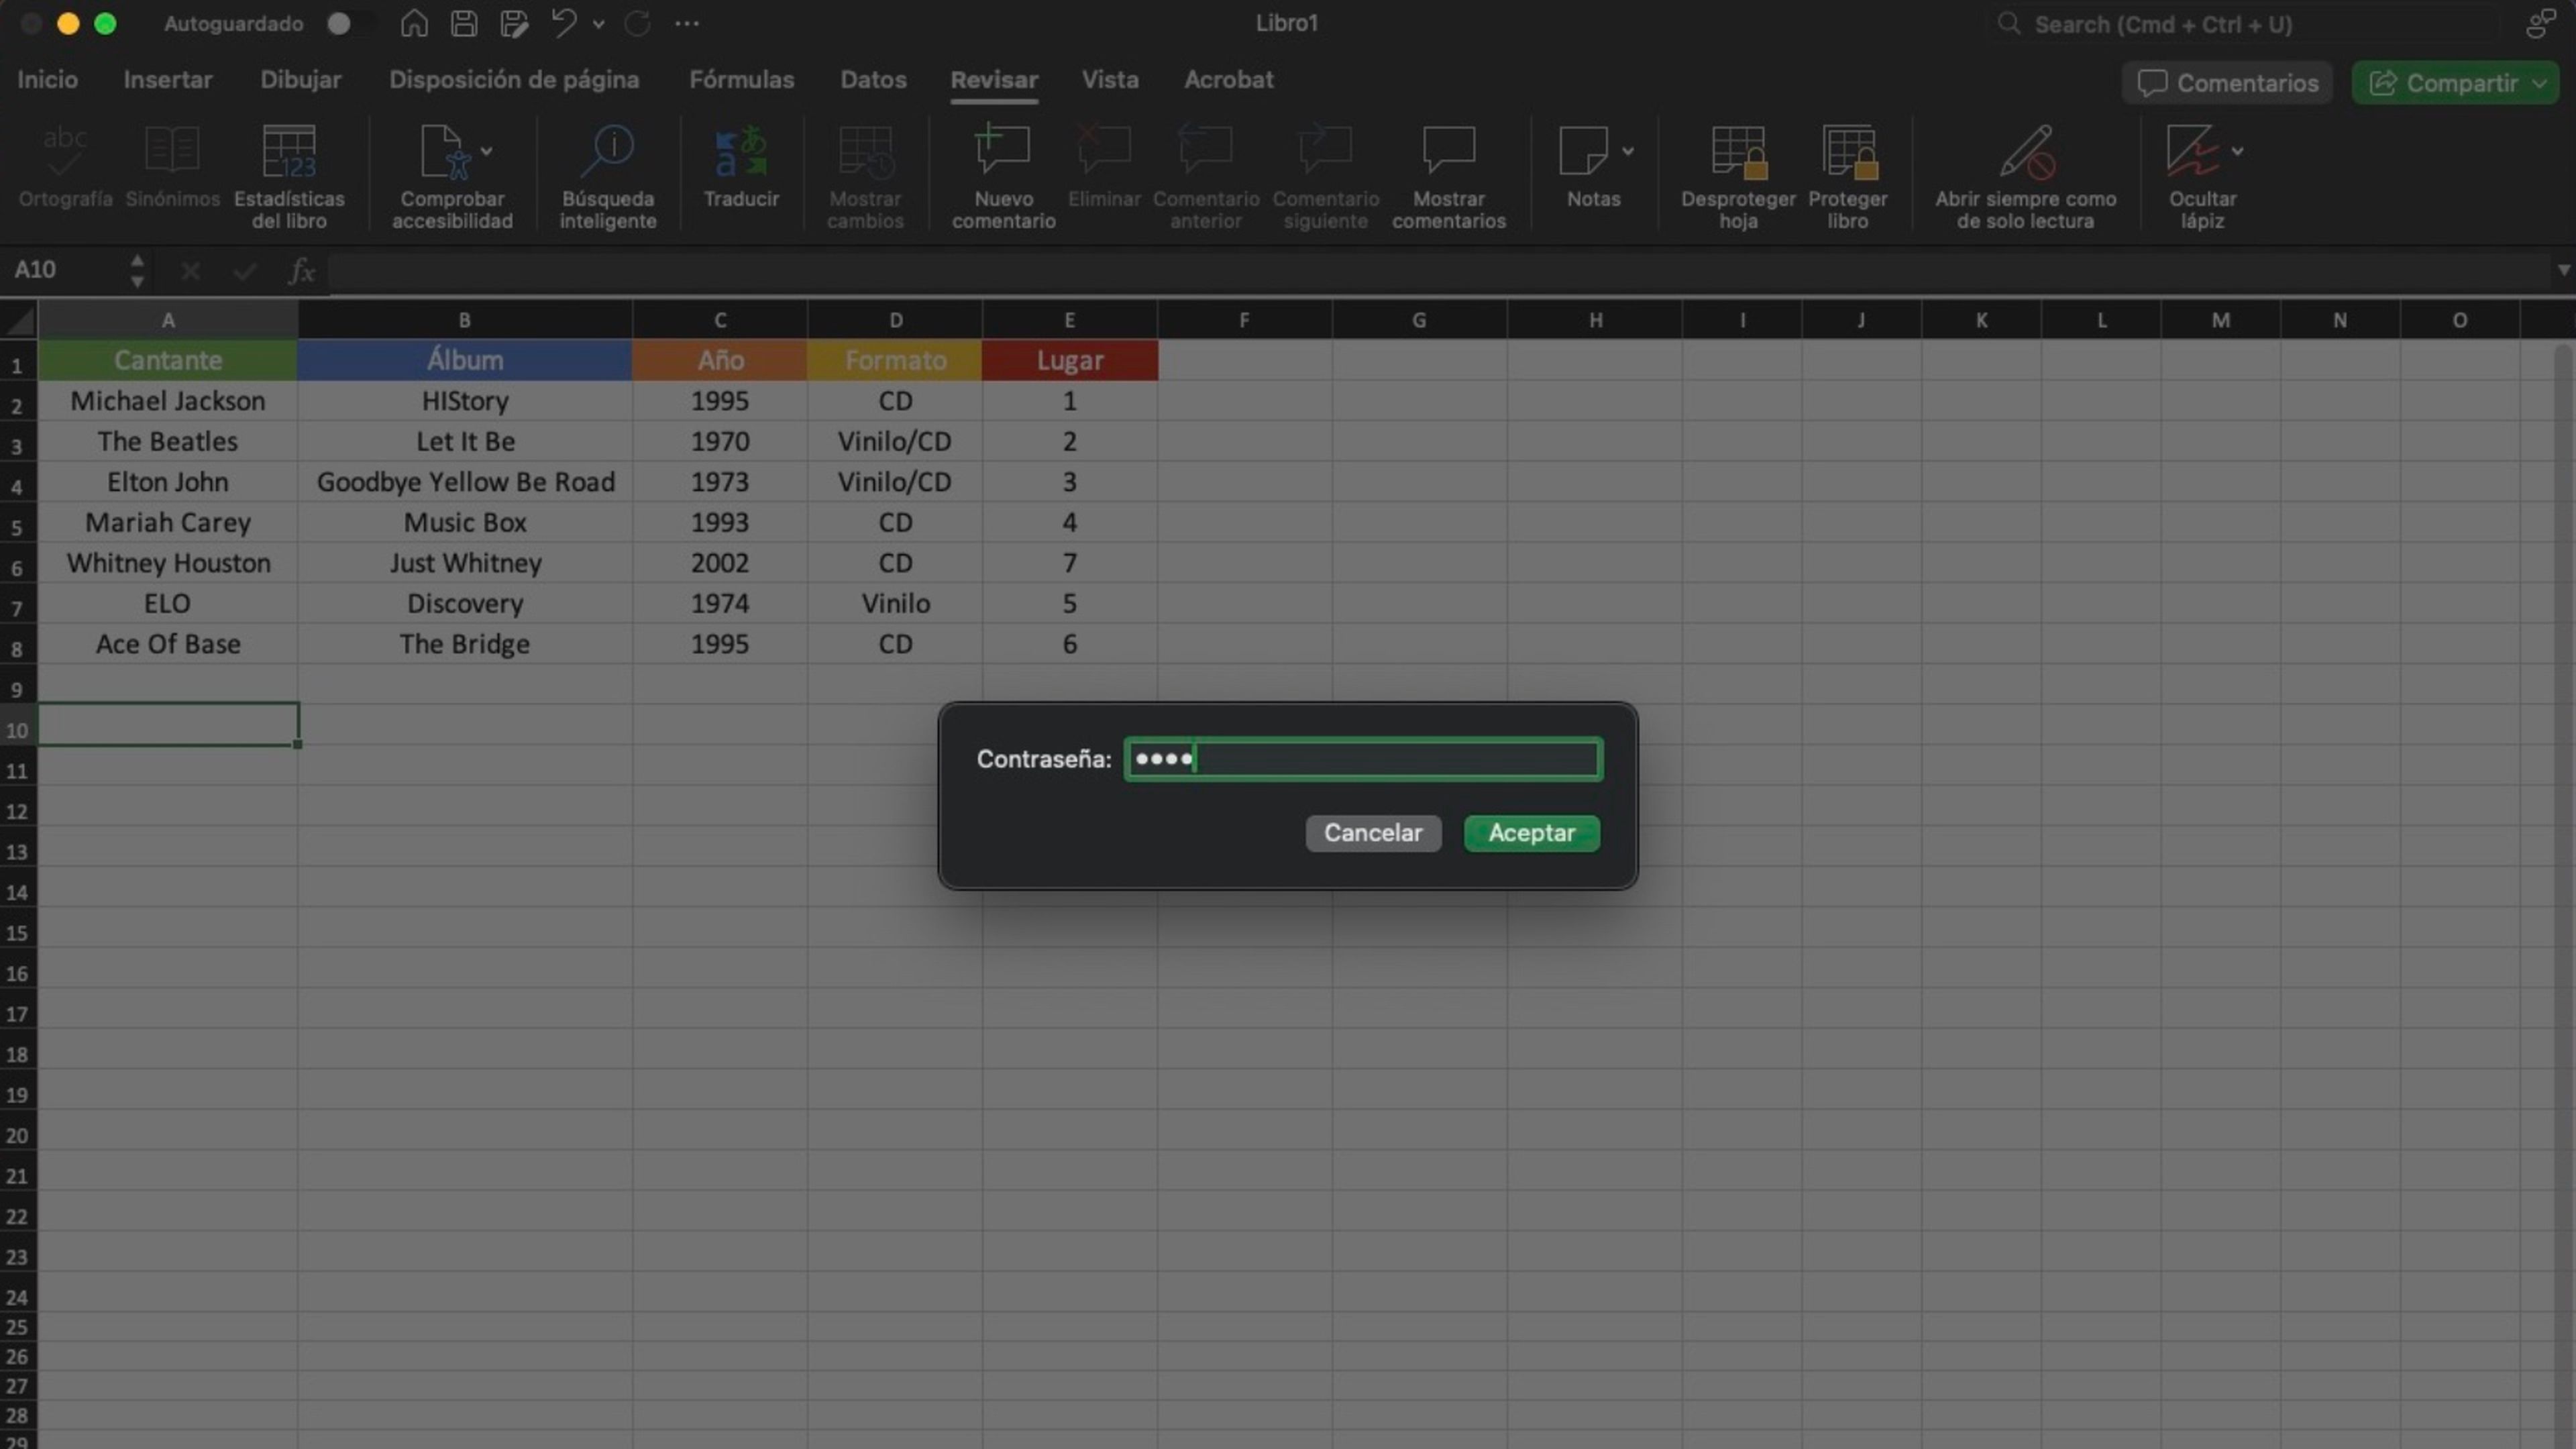Switch to the Vista tab

(1110, 80)
